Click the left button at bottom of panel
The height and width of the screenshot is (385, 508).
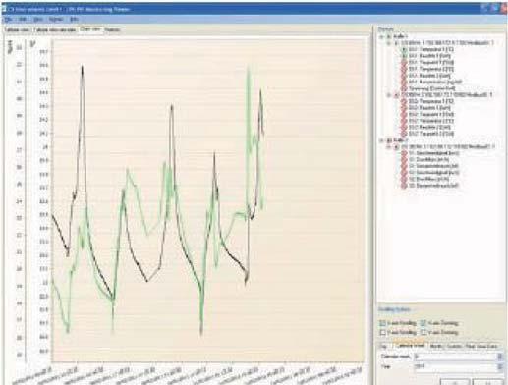tap(456, 382)
